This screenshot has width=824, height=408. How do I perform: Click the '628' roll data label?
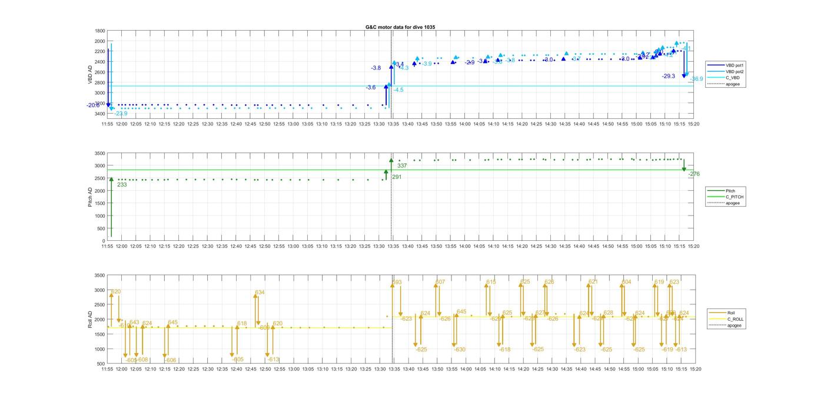[608, 313]
